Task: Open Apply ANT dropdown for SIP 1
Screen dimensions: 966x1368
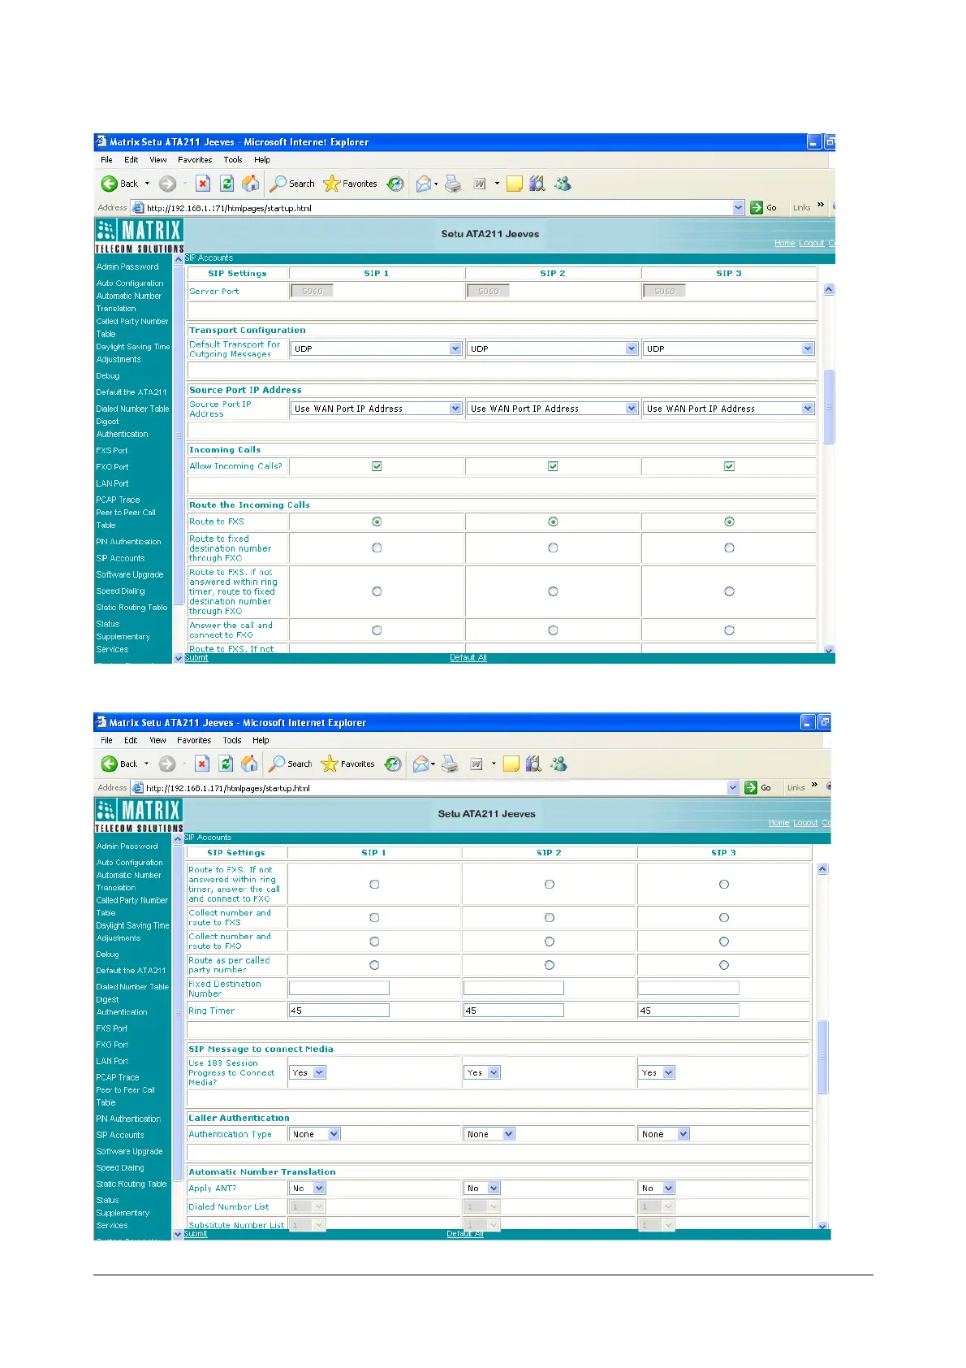Action: point(308,1188)
